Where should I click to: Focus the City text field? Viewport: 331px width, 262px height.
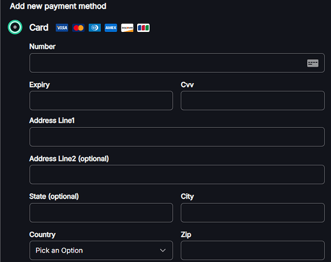(252, 213)
